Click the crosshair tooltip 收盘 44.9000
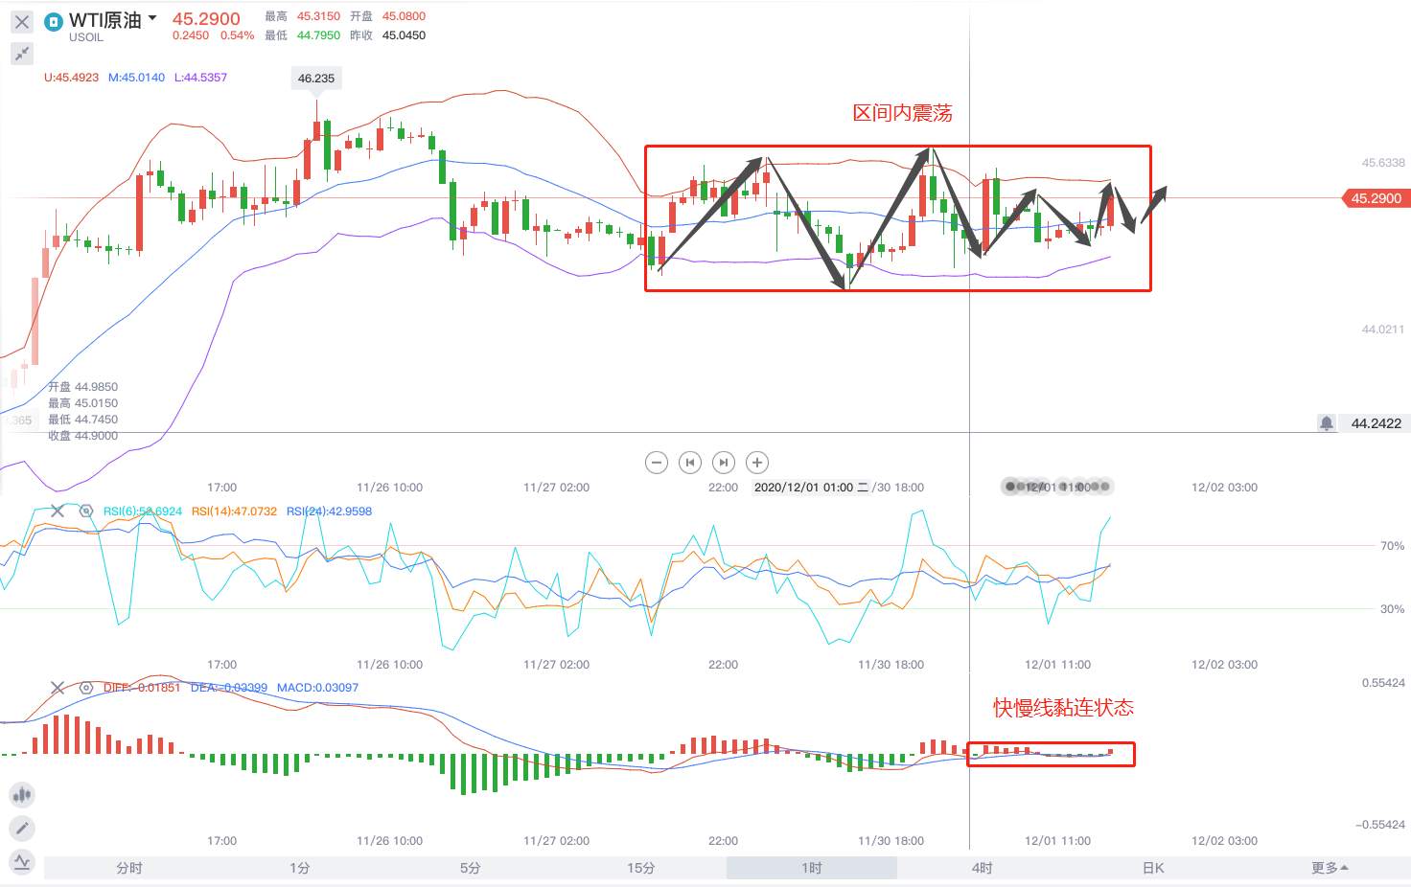Screen dimensions: 1411x887 (83, 436)
